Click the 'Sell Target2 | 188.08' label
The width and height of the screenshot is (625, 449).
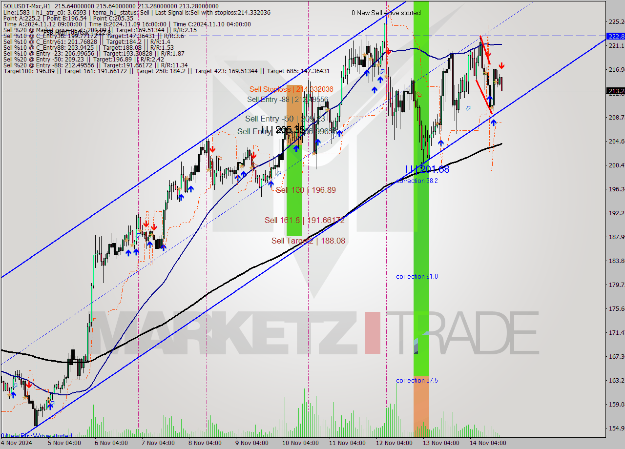pos(308,241)
